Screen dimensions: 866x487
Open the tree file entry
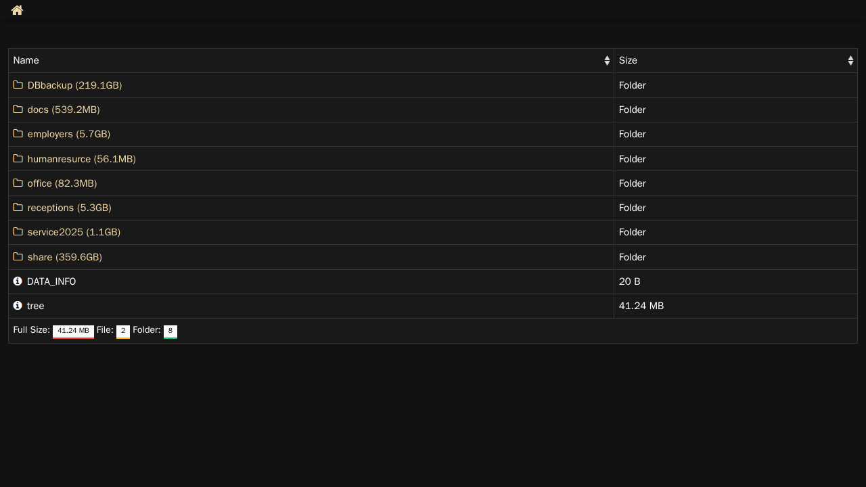[x=36, y=306]
